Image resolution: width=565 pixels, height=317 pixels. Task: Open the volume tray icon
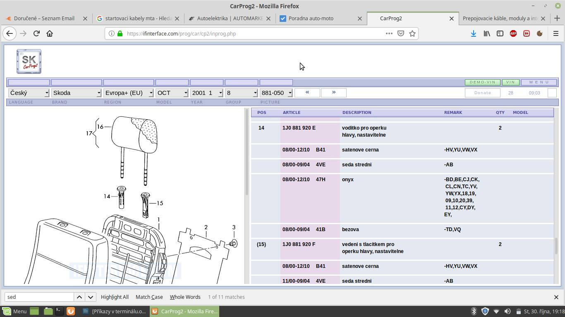[508, 311]
